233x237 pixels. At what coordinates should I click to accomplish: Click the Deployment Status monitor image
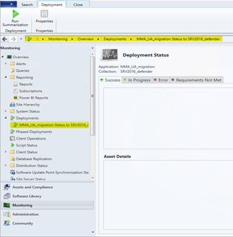pos(109,55)
